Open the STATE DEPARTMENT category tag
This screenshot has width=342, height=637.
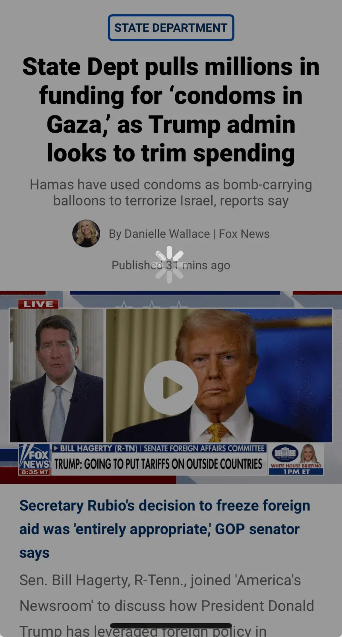point(171,28)
